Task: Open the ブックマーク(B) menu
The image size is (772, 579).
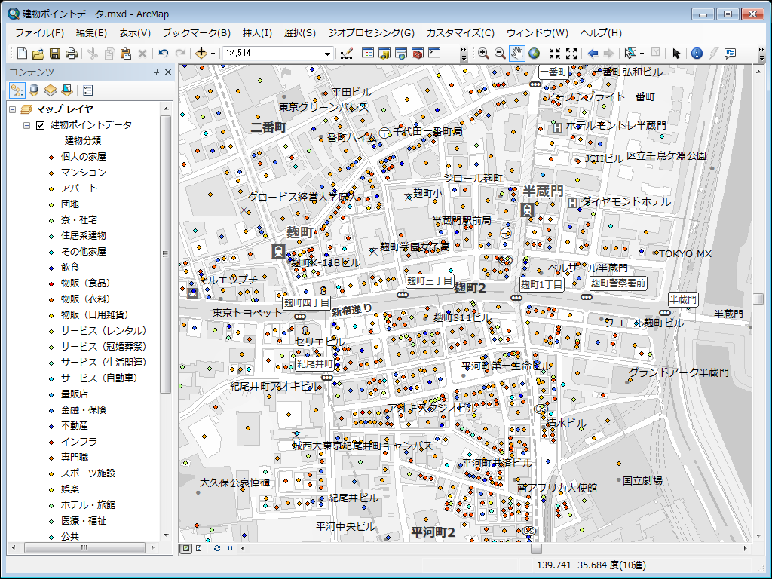Action: tap(197, 33)
